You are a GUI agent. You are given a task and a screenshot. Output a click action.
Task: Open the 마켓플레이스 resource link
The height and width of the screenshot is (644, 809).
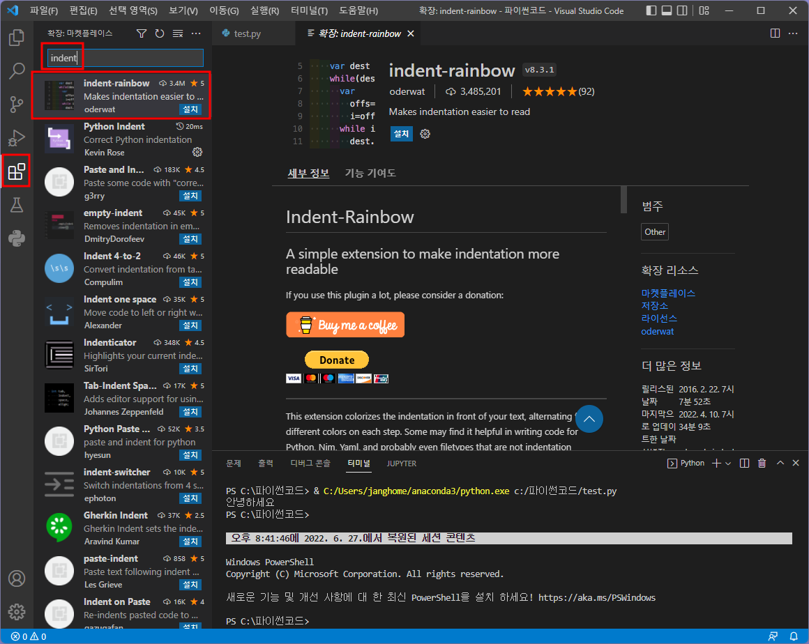pos(668,293)
